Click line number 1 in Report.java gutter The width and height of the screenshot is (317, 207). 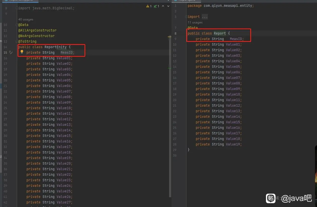point(175,6)
